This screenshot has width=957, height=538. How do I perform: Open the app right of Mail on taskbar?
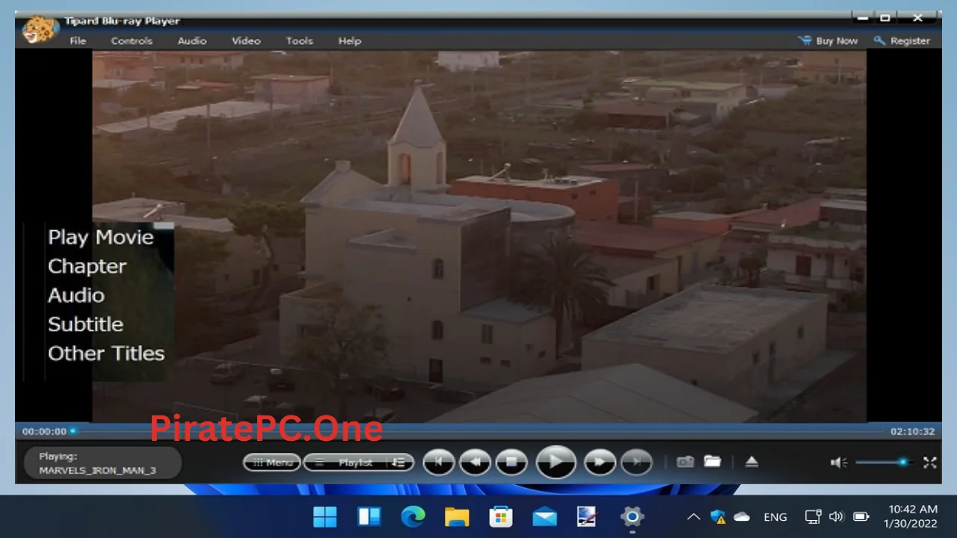[x=588, y=516]
